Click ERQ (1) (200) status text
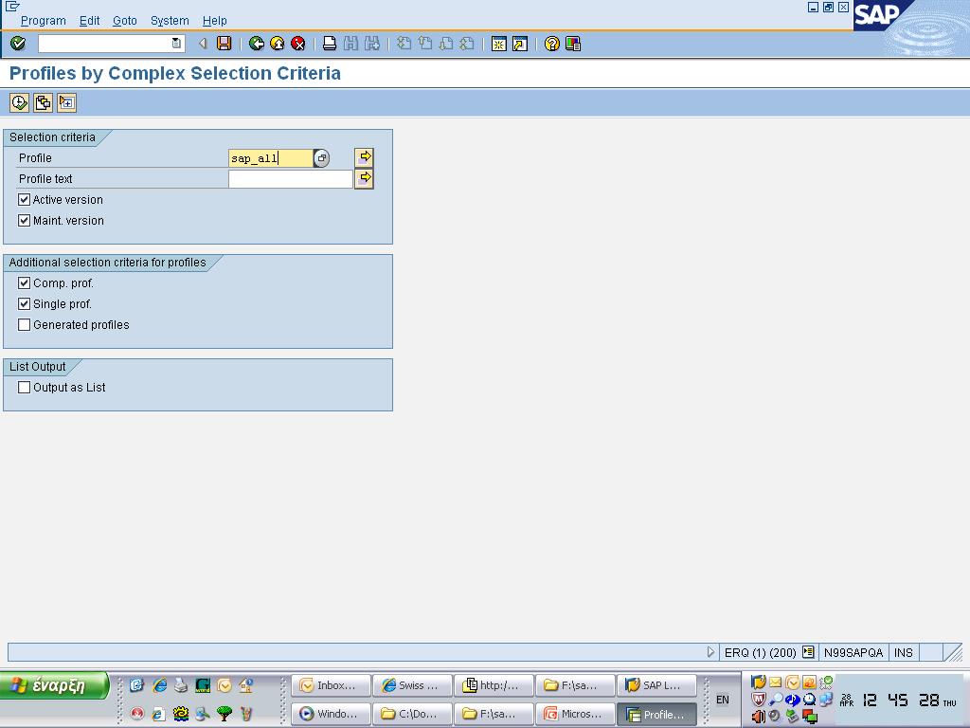 click(x=761, y=652)
